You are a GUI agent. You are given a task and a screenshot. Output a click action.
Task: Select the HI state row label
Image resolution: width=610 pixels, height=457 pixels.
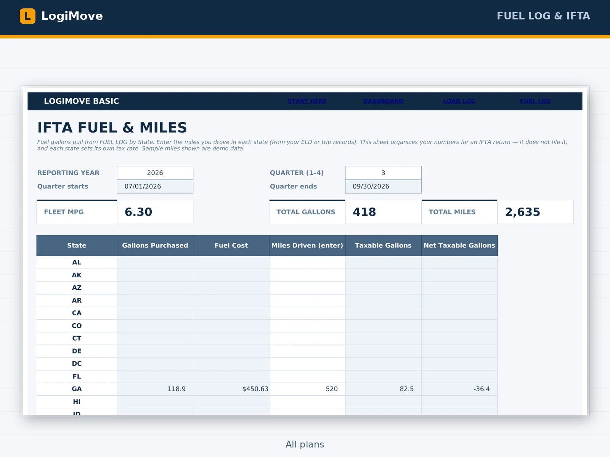pyautogui.click(x=77, y=402)
